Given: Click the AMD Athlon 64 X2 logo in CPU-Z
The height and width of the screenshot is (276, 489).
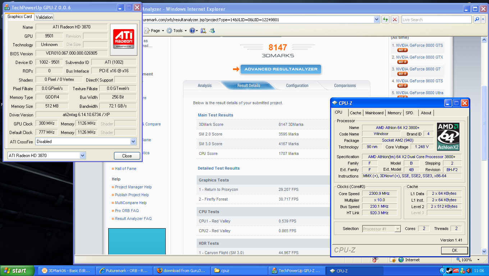Looking at the screenshot, I should coord(448,137).
